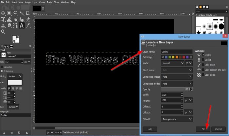Open Hinting dropdown set to Medium
This screenshot has width=229, height=136.
15,76
